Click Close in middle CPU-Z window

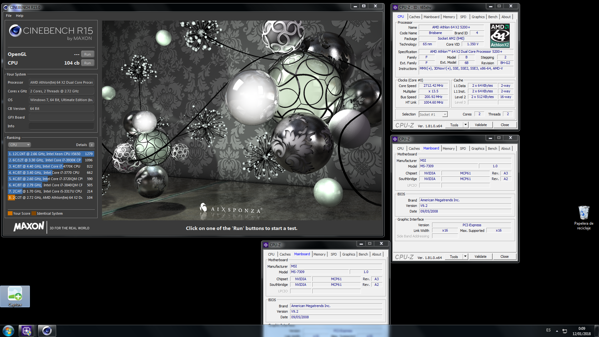504,256
